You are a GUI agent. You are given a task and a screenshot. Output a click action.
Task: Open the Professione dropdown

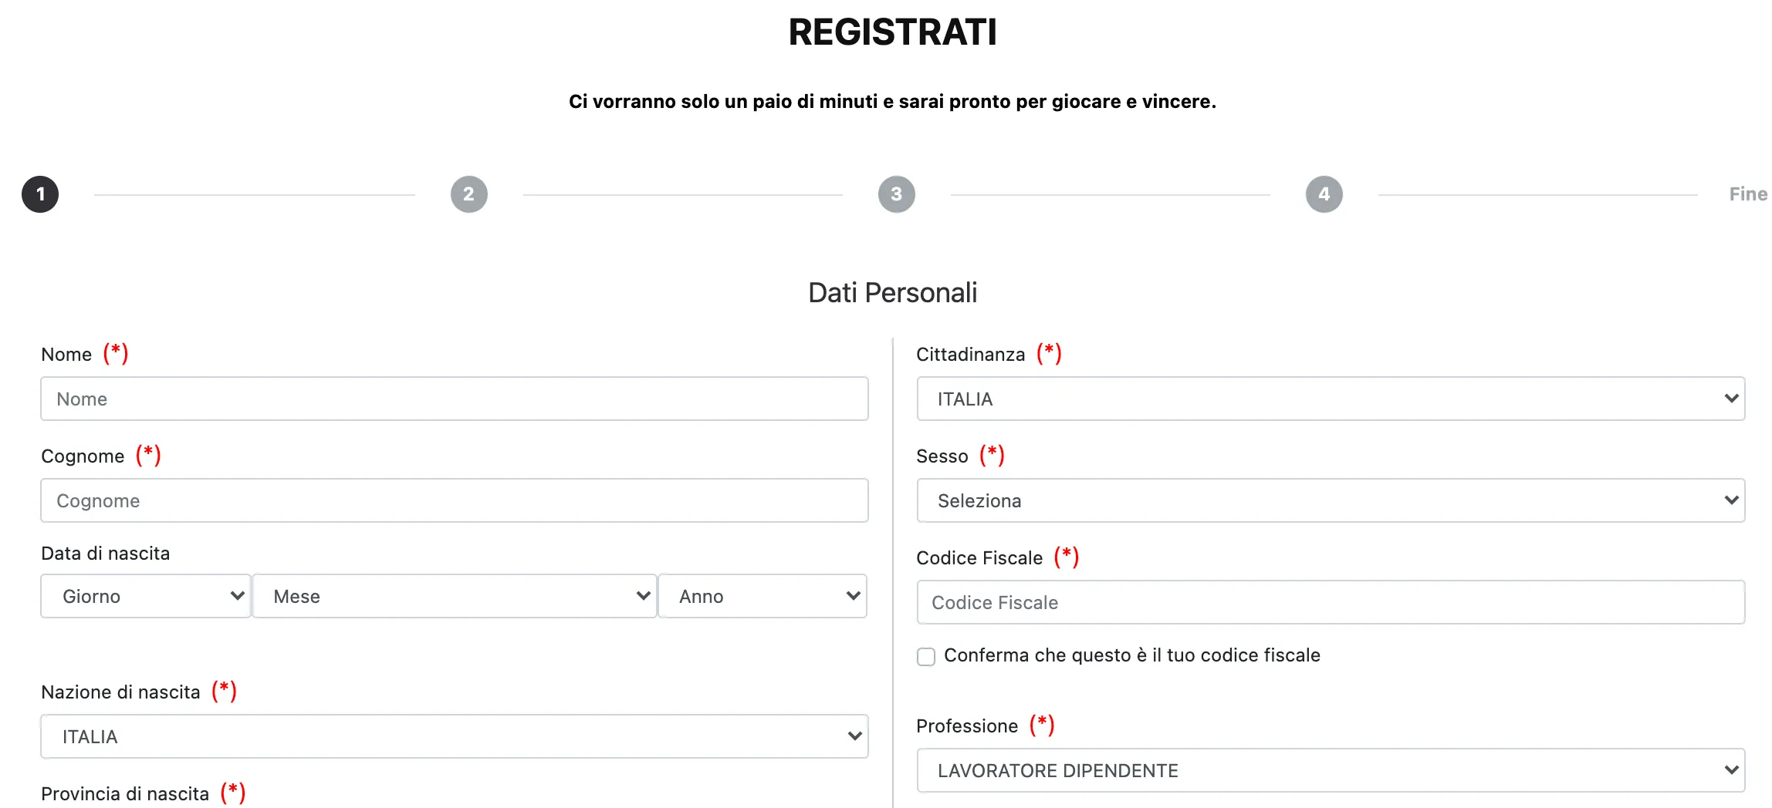click(1331, 770)
